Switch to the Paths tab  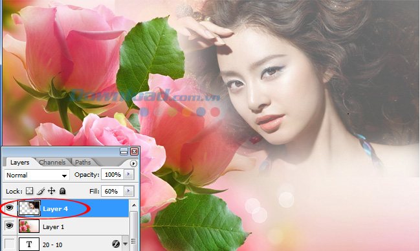pos(83,163)
